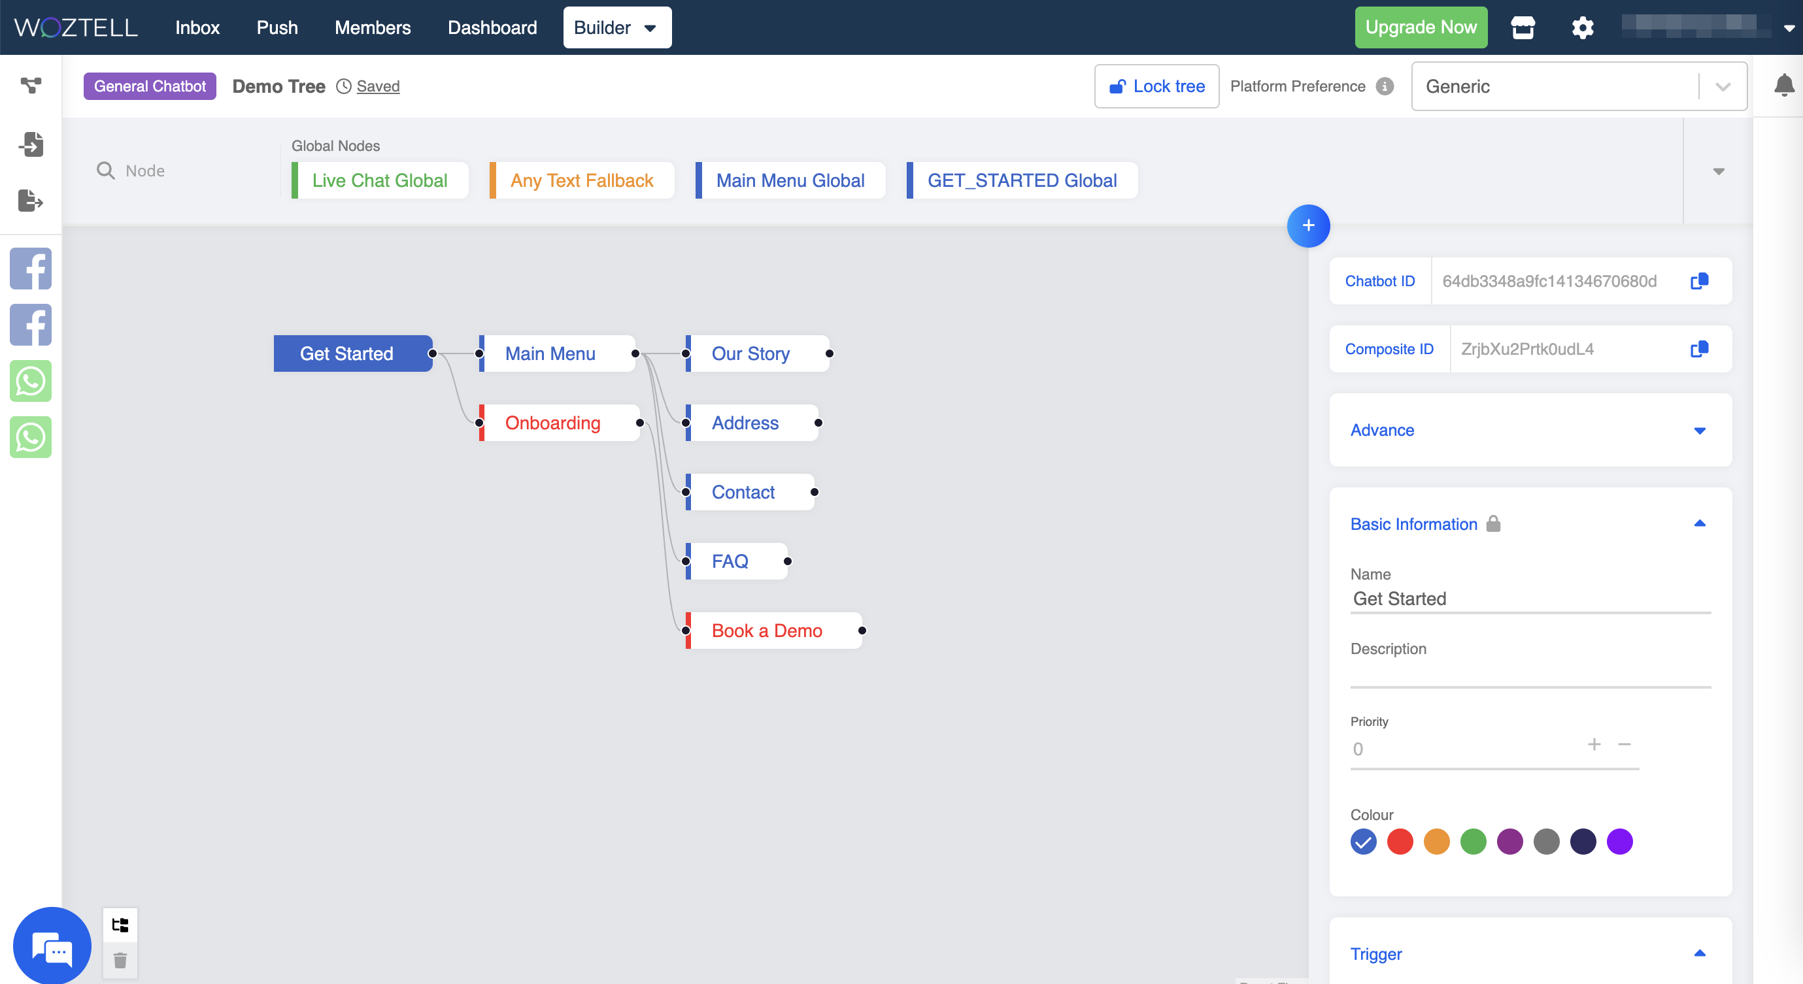The height and width of the screenshot is (984, 1803).
Task: Open the Builder menu
Action: coord(616,28)
